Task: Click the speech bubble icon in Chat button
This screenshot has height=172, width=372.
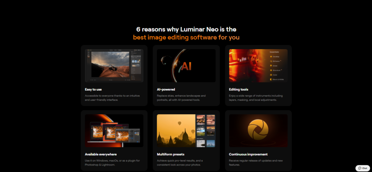Action: coord(360,168)
